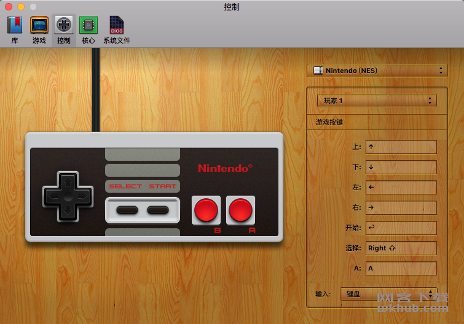Open the Nintendo (NES) system dropdown
Screen dimensions: 464x324
[377, 71]
